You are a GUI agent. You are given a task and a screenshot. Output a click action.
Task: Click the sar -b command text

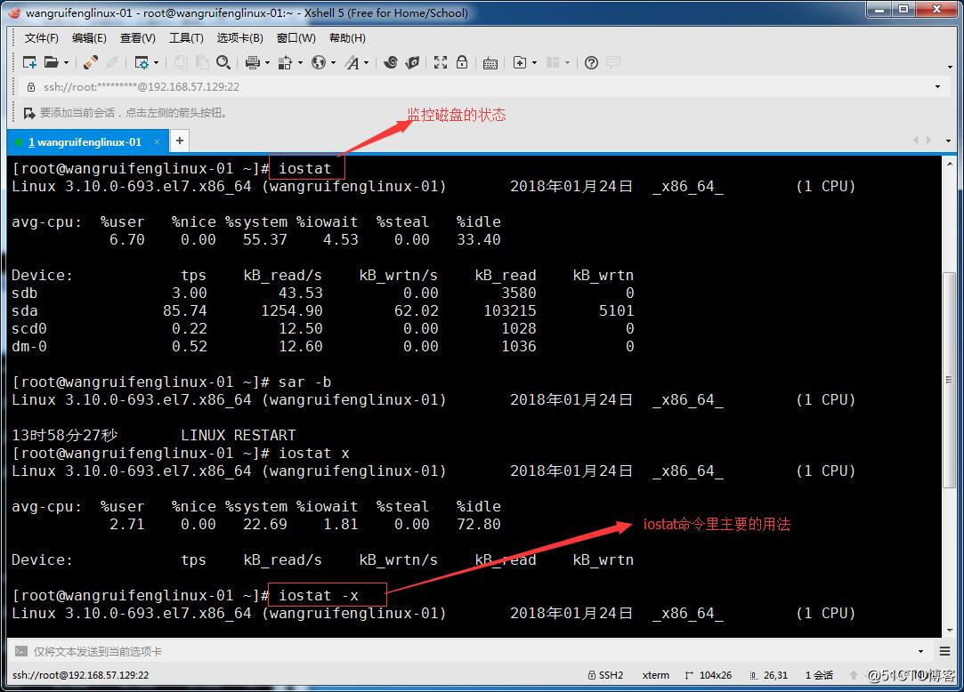pos(305,382)
